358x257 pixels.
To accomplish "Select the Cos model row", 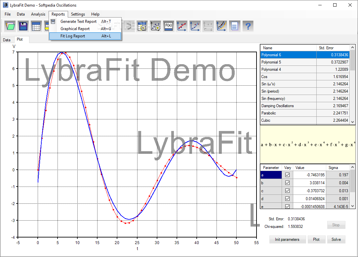I will [305, 77].
